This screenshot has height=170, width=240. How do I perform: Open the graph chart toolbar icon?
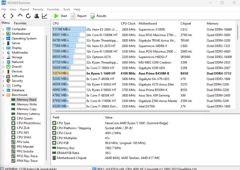45,16
